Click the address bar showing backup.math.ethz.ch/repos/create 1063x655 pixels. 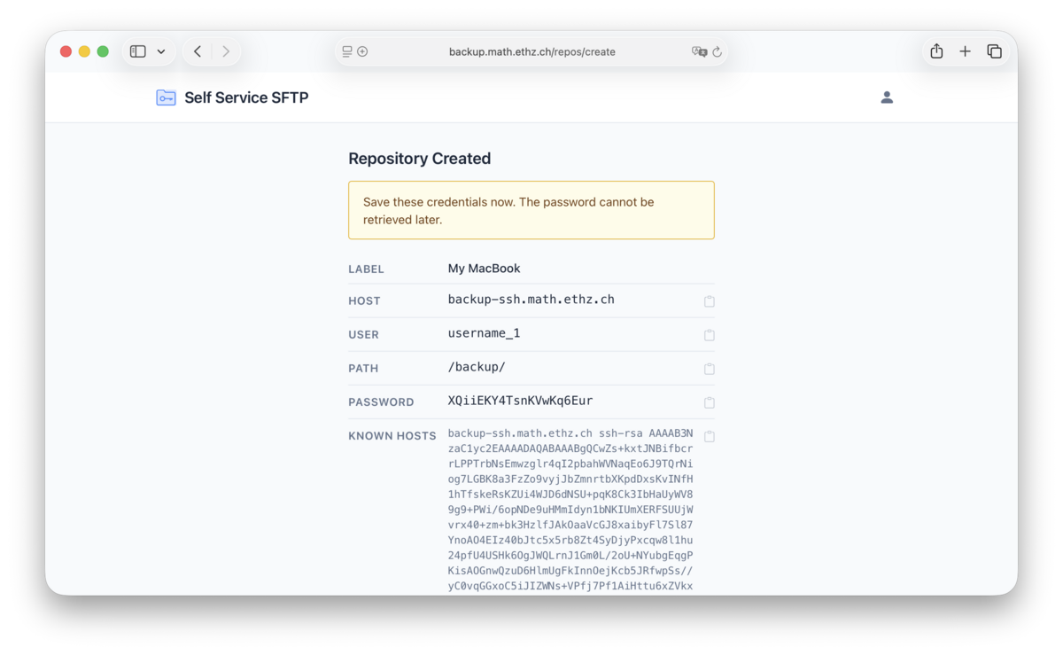coord(531,51)
